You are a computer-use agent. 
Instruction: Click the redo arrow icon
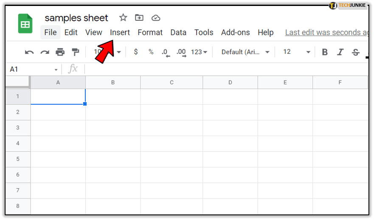[x=45, y=52]
